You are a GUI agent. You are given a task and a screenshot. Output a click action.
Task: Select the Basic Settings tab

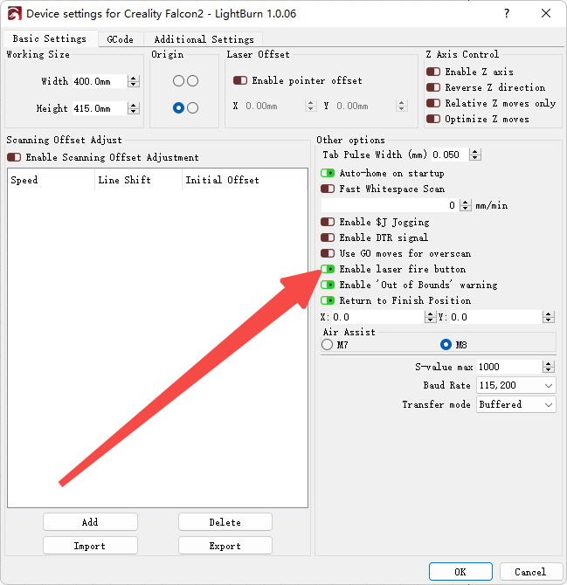click(49, 38)
